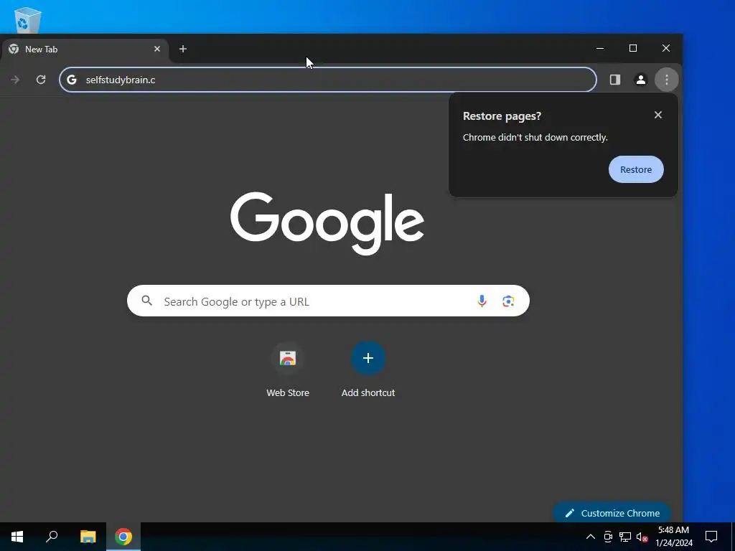Dismiss the Restore pages popup

[x=658, y=115]
